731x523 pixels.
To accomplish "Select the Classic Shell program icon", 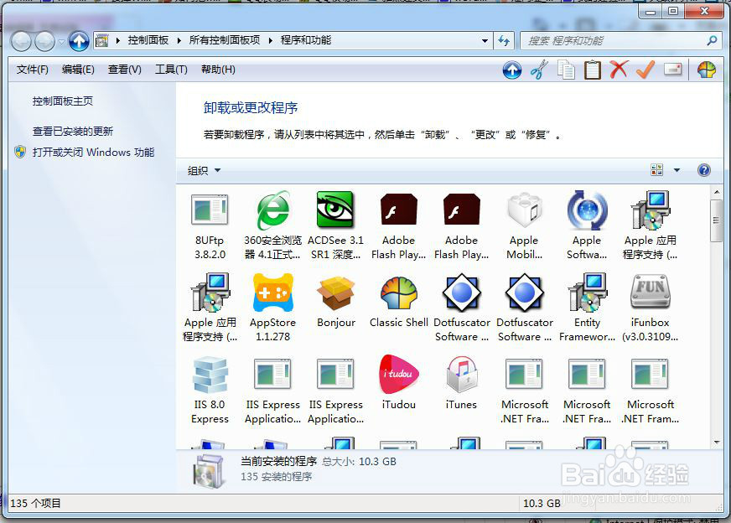I will coord(398,293).
